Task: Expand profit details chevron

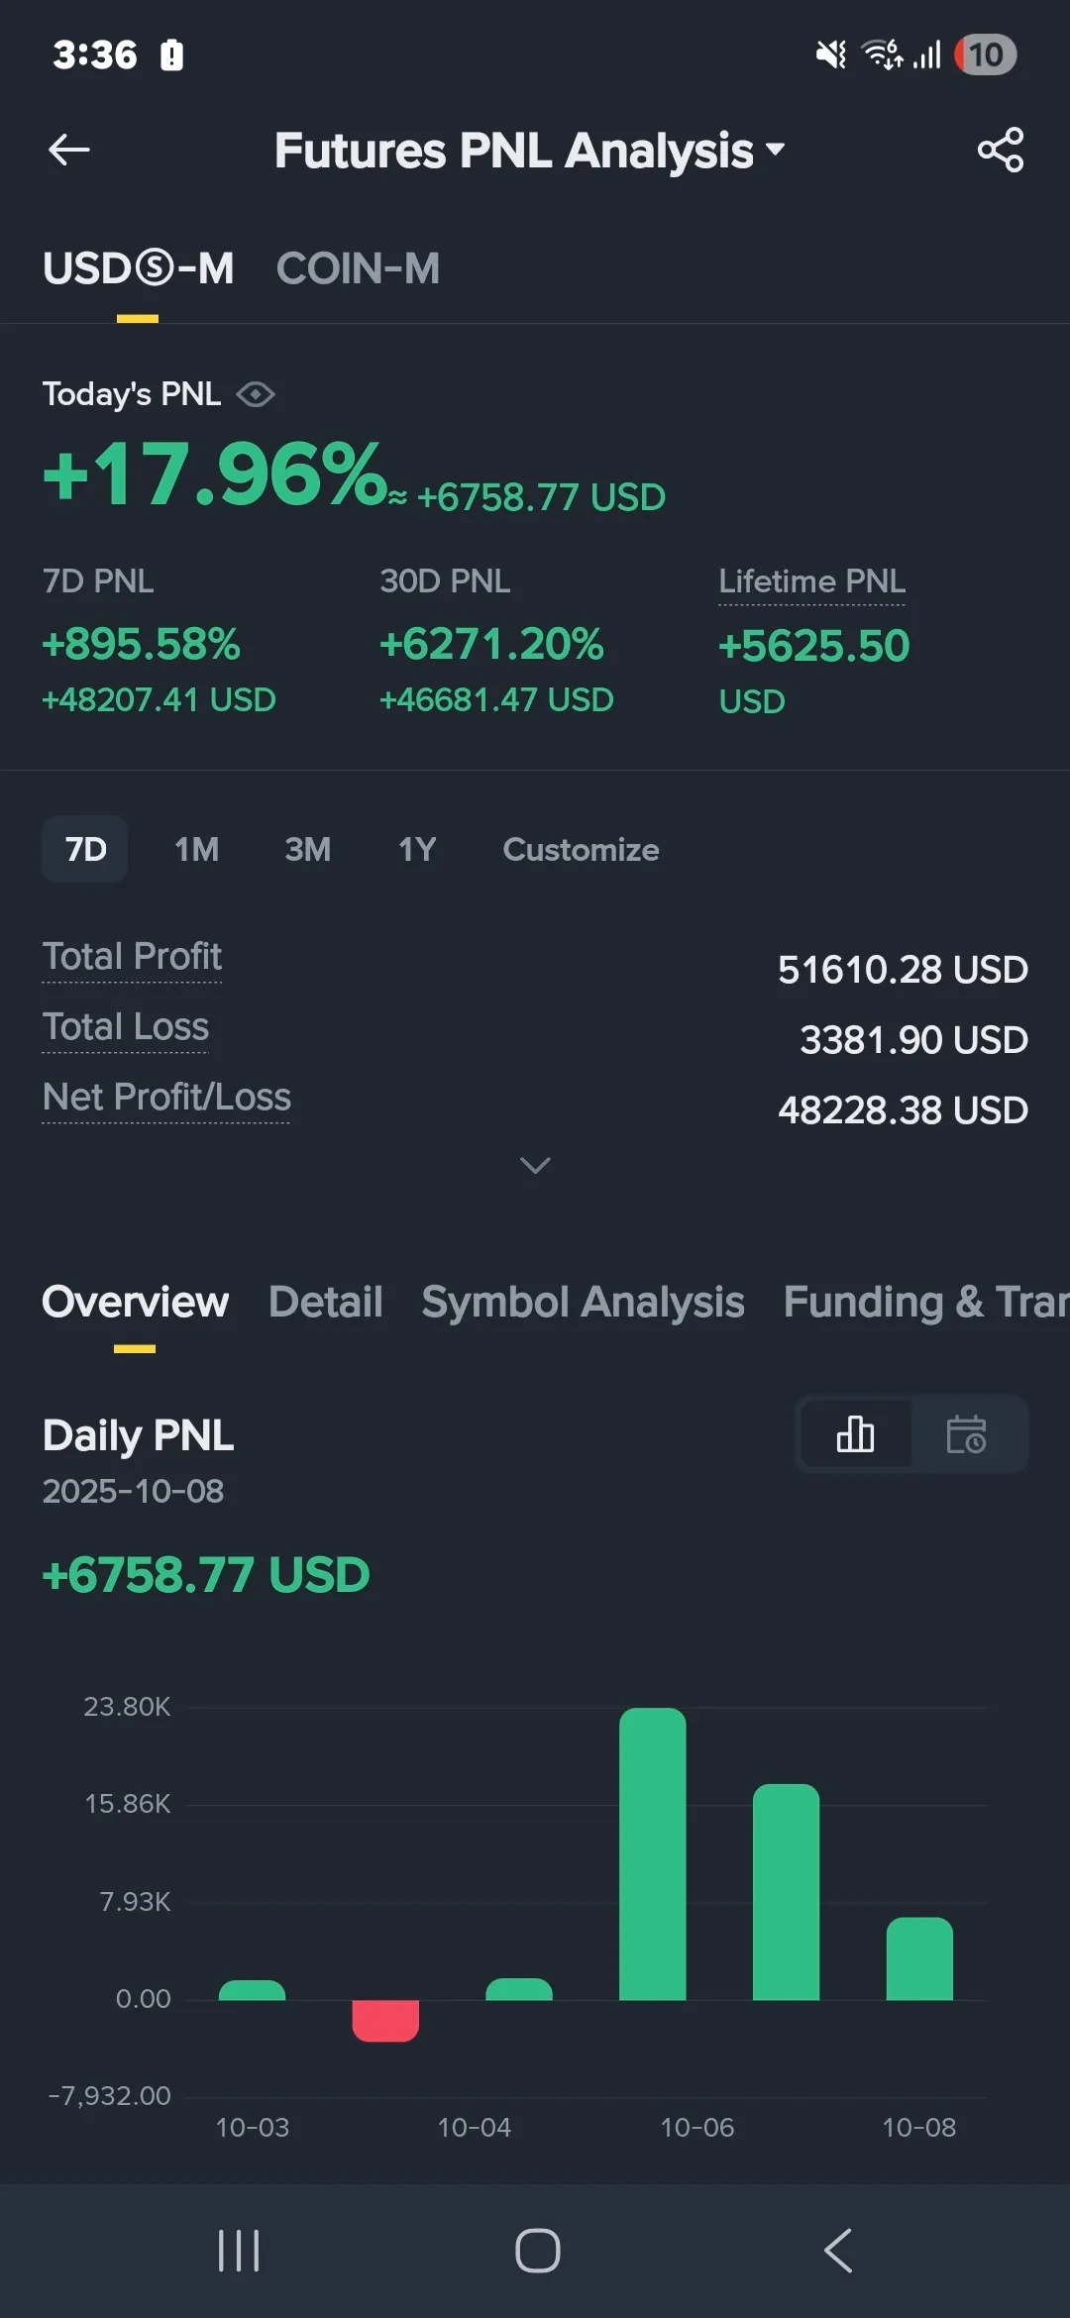Action: point(535,1166)
